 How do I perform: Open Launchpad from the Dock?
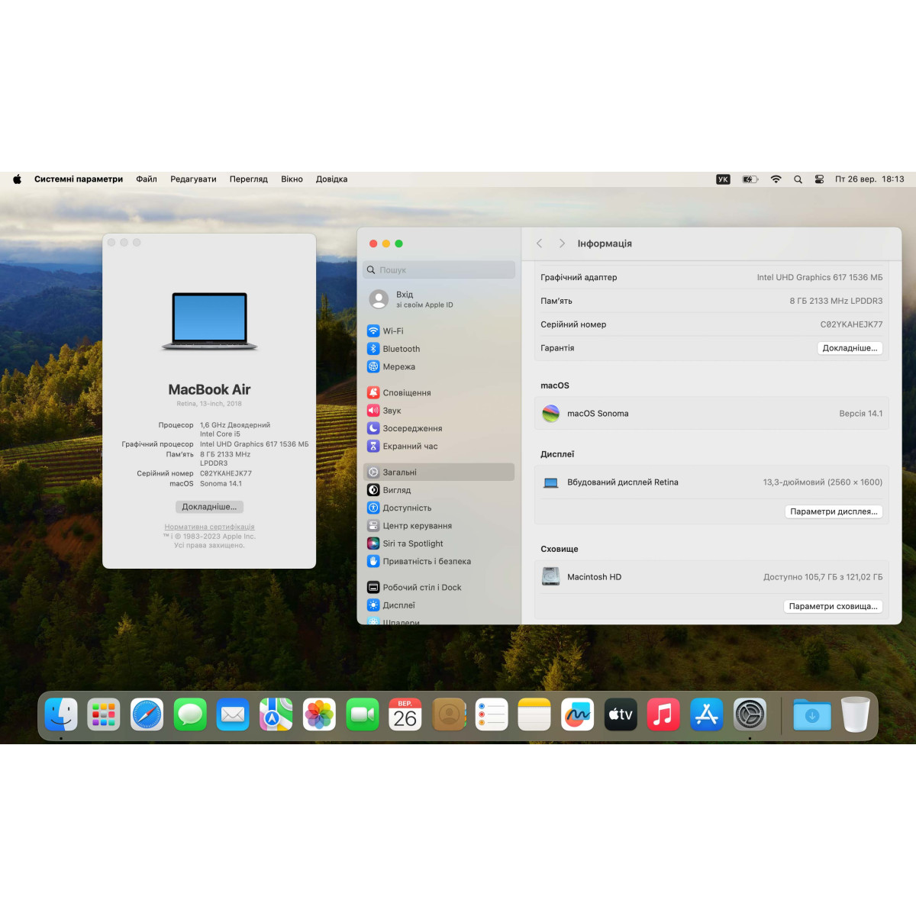104,714
